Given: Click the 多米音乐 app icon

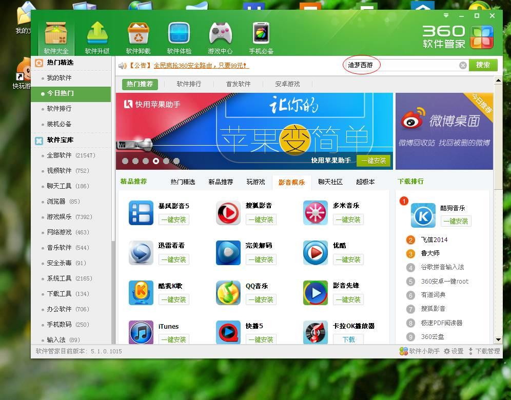Looking at the screenshot, I should click(315, 213).
